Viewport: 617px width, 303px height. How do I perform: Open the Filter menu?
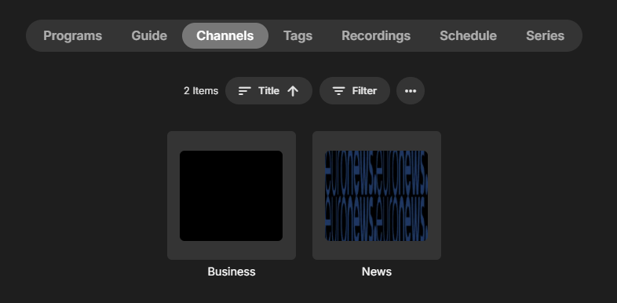coord(355,91)
